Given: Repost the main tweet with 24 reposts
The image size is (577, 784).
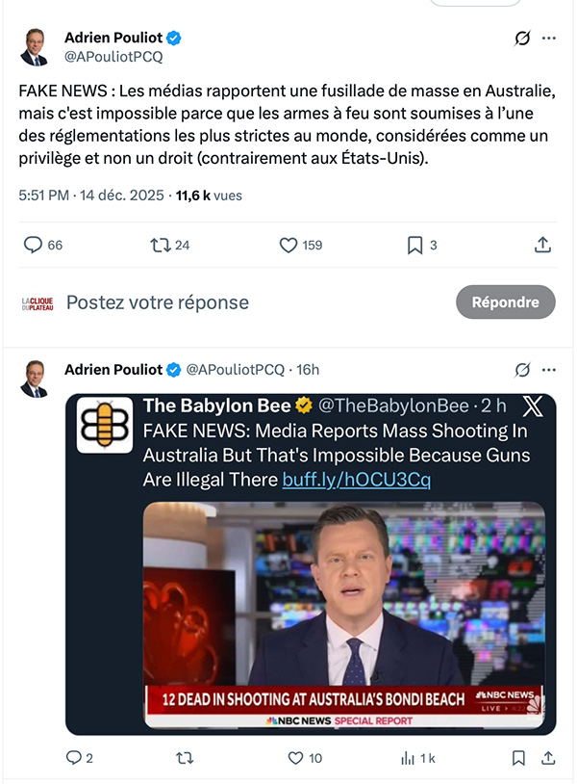Looking at the screenshot, I should [x=160, y=245].
